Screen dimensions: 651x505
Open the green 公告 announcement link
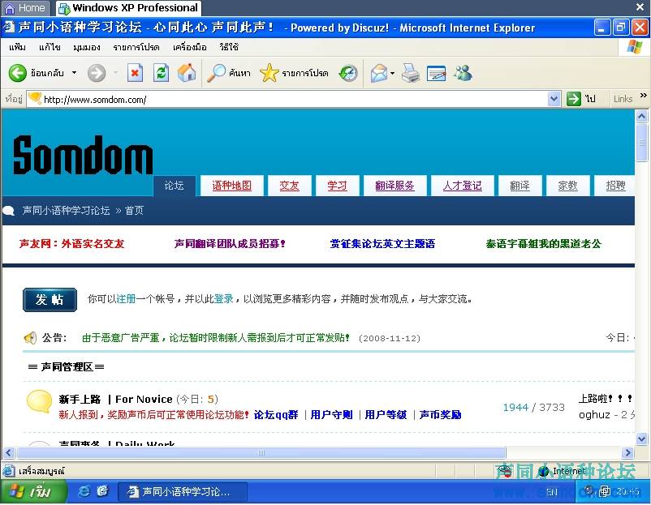(x=215, y=338)
